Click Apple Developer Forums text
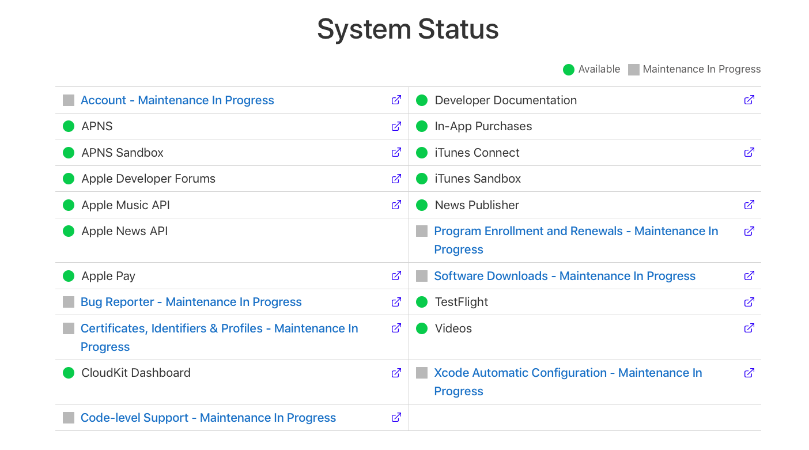This screenshot has width=809, height=450. [x=149, y=179]
